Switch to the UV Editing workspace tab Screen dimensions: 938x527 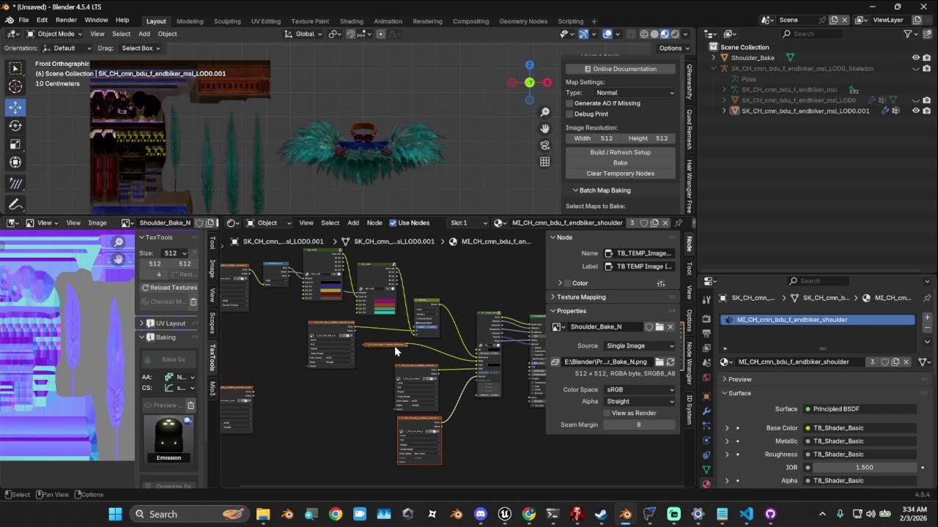coord(266,21)
